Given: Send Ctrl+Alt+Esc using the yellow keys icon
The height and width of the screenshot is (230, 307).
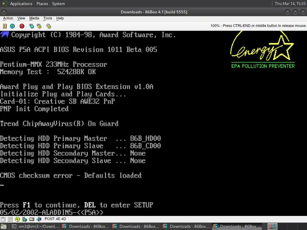Looking at the screenshot, I should [x=39, y=26].
